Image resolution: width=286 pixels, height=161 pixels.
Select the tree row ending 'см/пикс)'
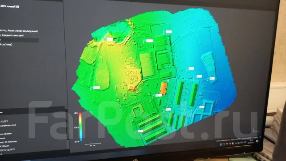coord(6,44)
